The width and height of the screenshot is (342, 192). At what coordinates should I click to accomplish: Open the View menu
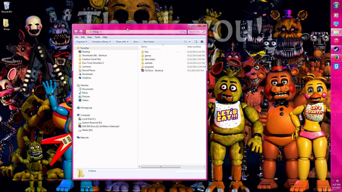90,37
